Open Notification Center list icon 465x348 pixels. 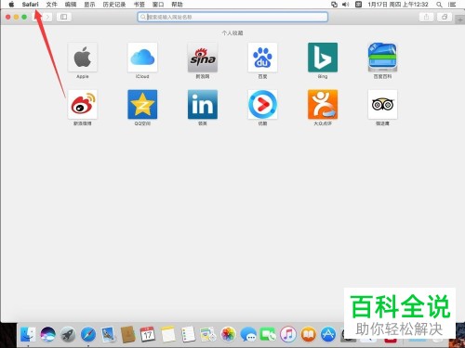pyautogui.click(x=452, y=5)
